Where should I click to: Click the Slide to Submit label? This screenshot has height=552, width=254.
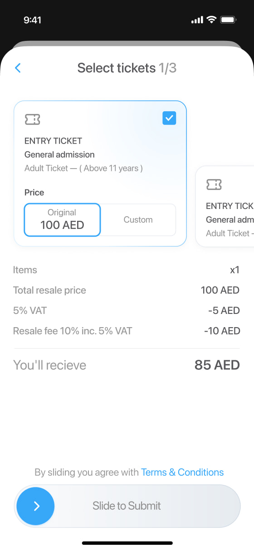pyautogui.click(x=127, y=506)
